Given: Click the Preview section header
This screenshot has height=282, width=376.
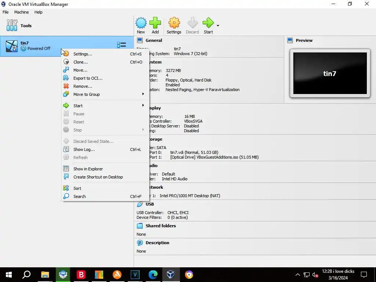Looking at the screenshot, I should pos(304,40).
